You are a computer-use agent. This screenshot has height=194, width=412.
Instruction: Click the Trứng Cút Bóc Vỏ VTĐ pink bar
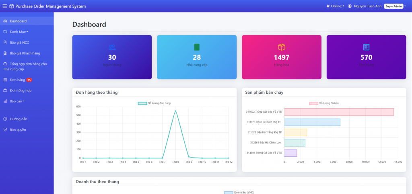pos(339,112)
